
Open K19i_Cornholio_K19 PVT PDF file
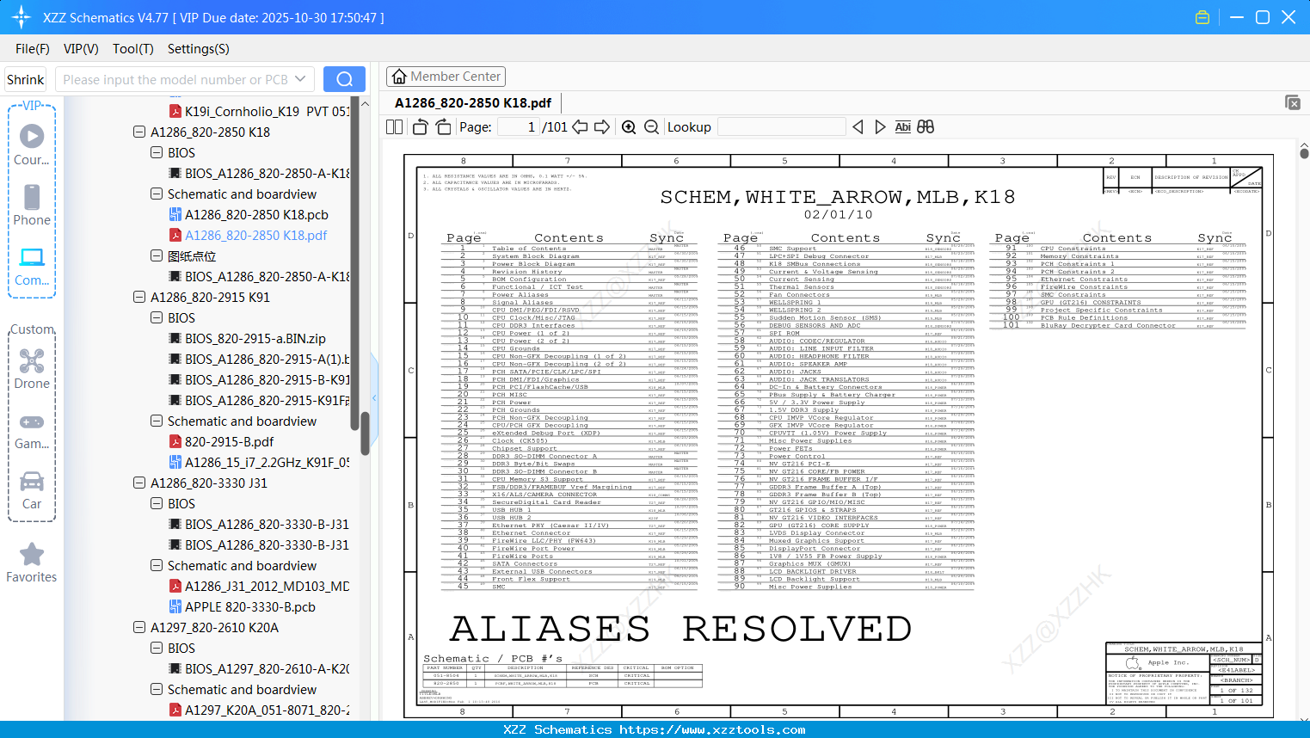(x=260, y=111)
